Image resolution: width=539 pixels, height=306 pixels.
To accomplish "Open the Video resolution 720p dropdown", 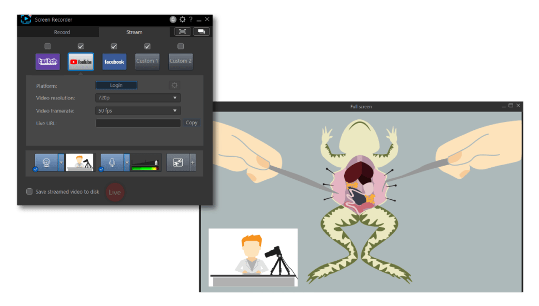I will pyautogui.click(x=138, y=98).
